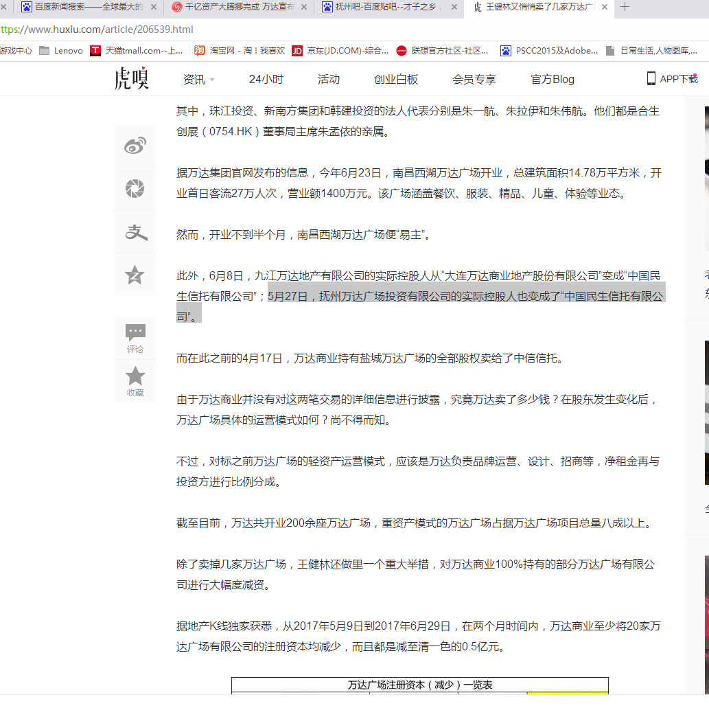Click paragraph starting 据地产K线独家获悉
This screenshot has height=708, width=709.
click(418, 636)
